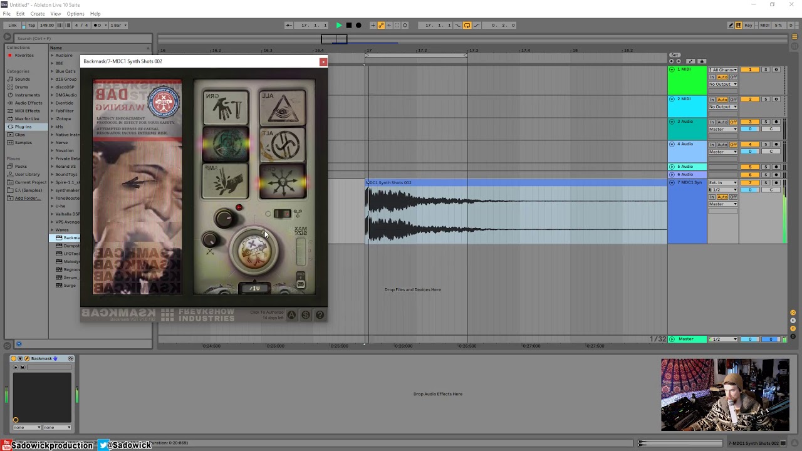Click the all-seeing eye pyramid pad
Screen dimensions: 802x451
[283, 108]
